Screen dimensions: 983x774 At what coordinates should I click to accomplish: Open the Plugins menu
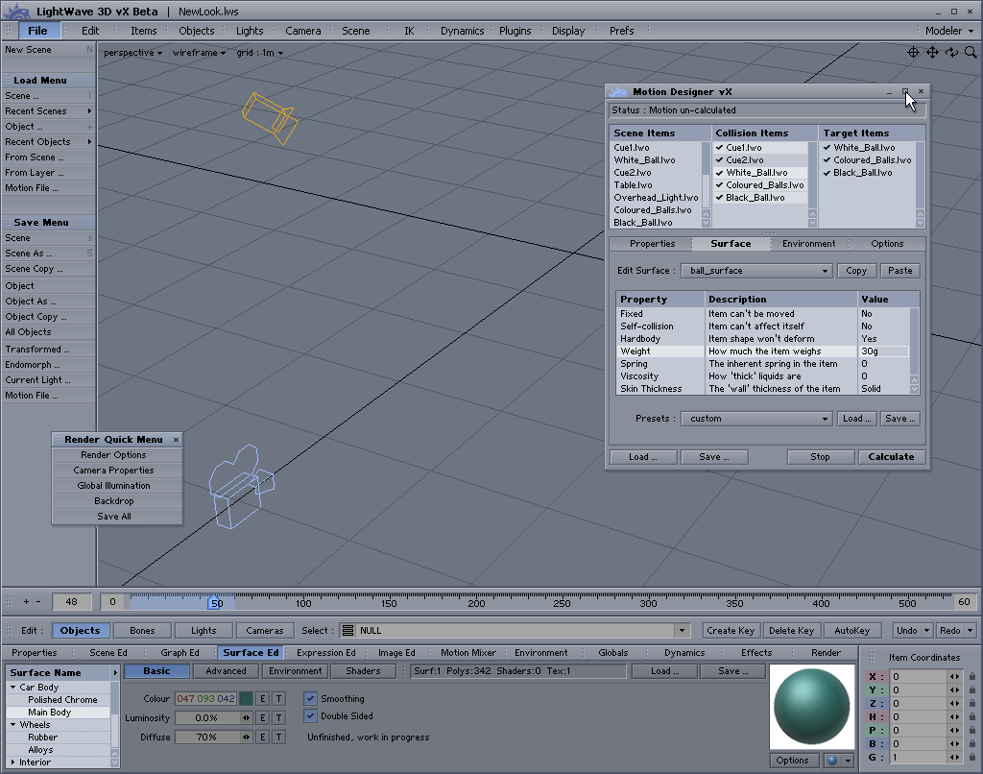[515, 31]
